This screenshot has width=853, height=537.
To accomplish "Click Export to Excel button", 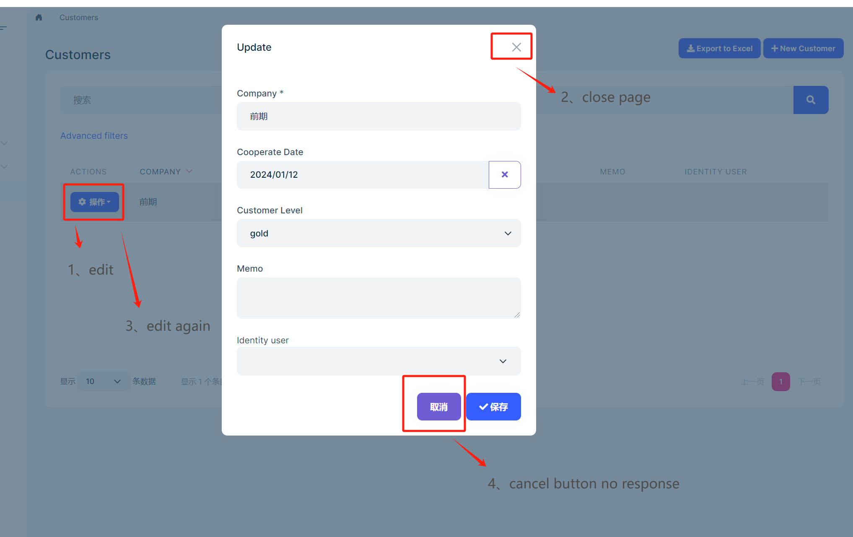I will [719, 49].
